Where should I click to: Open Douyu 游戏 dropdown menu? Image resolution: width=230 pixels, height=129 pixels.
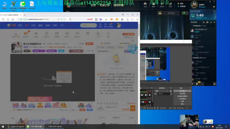pos(48,25)
